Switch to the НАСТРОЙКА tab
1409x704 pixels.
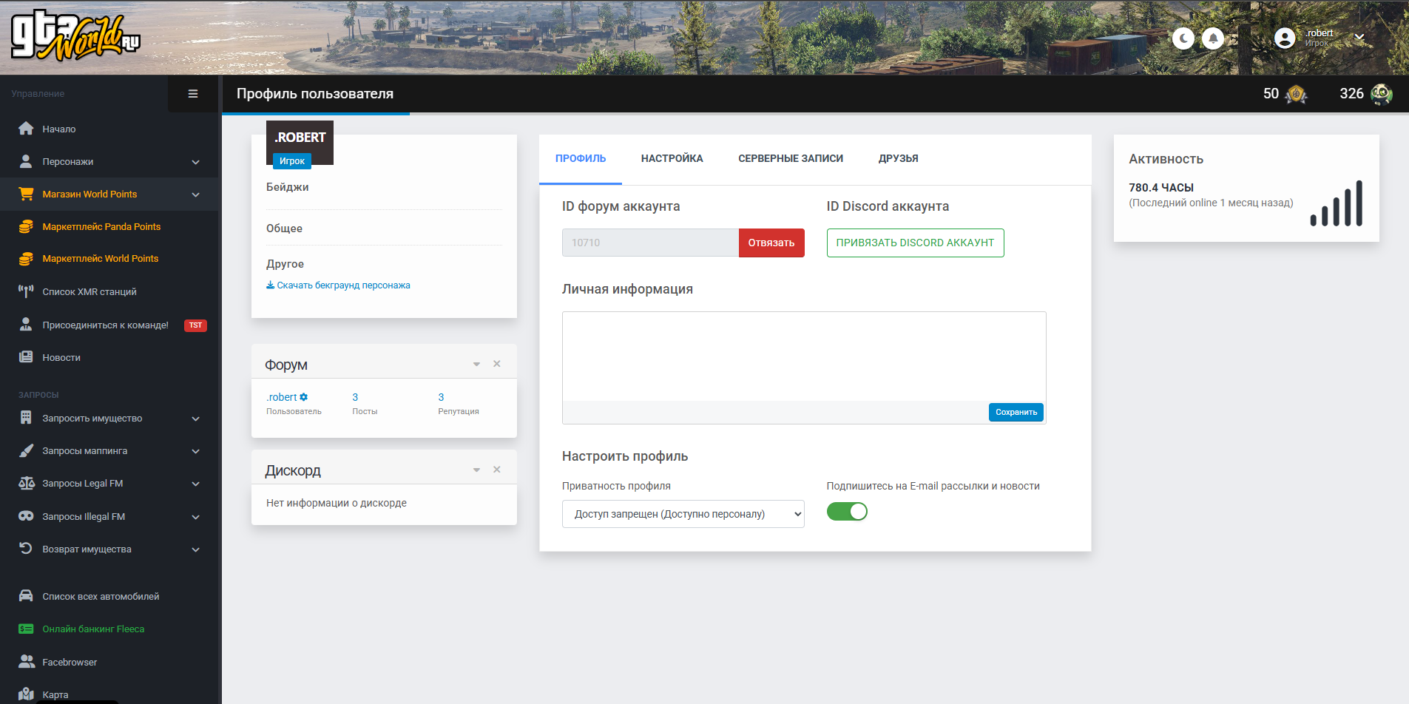tap(672, 159)
